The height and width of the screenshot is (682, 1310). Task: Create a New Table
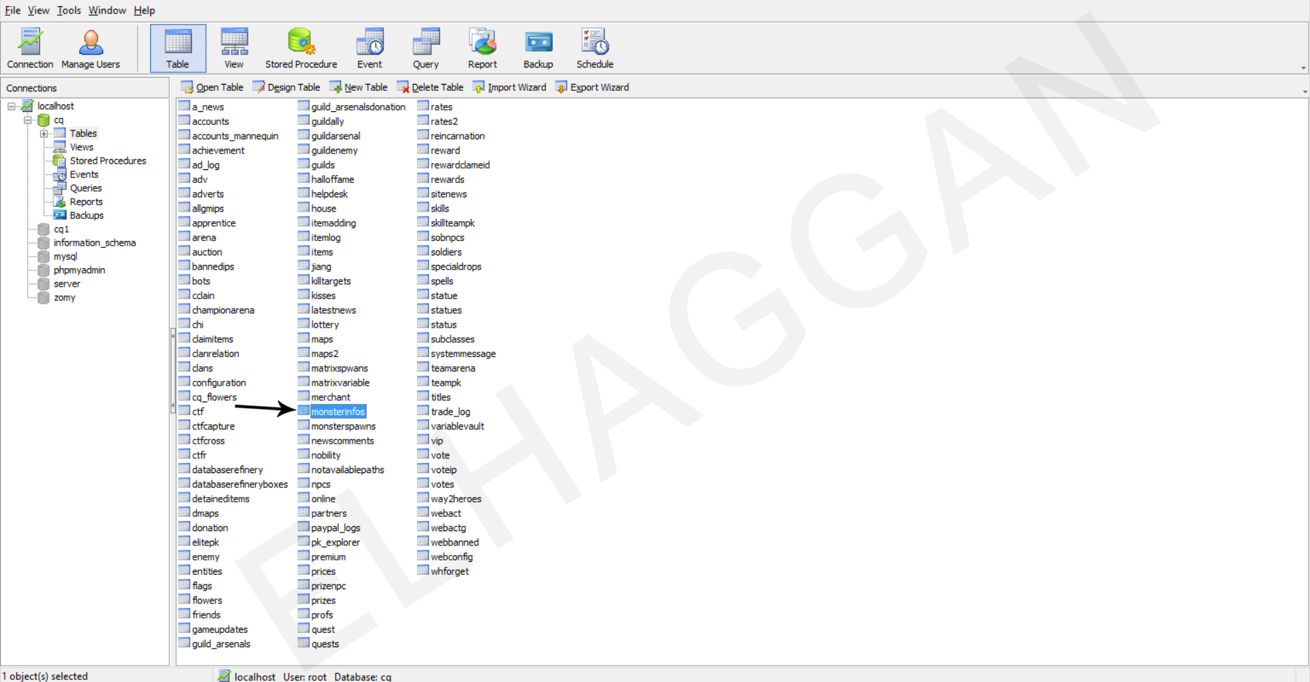coord(358,87)
